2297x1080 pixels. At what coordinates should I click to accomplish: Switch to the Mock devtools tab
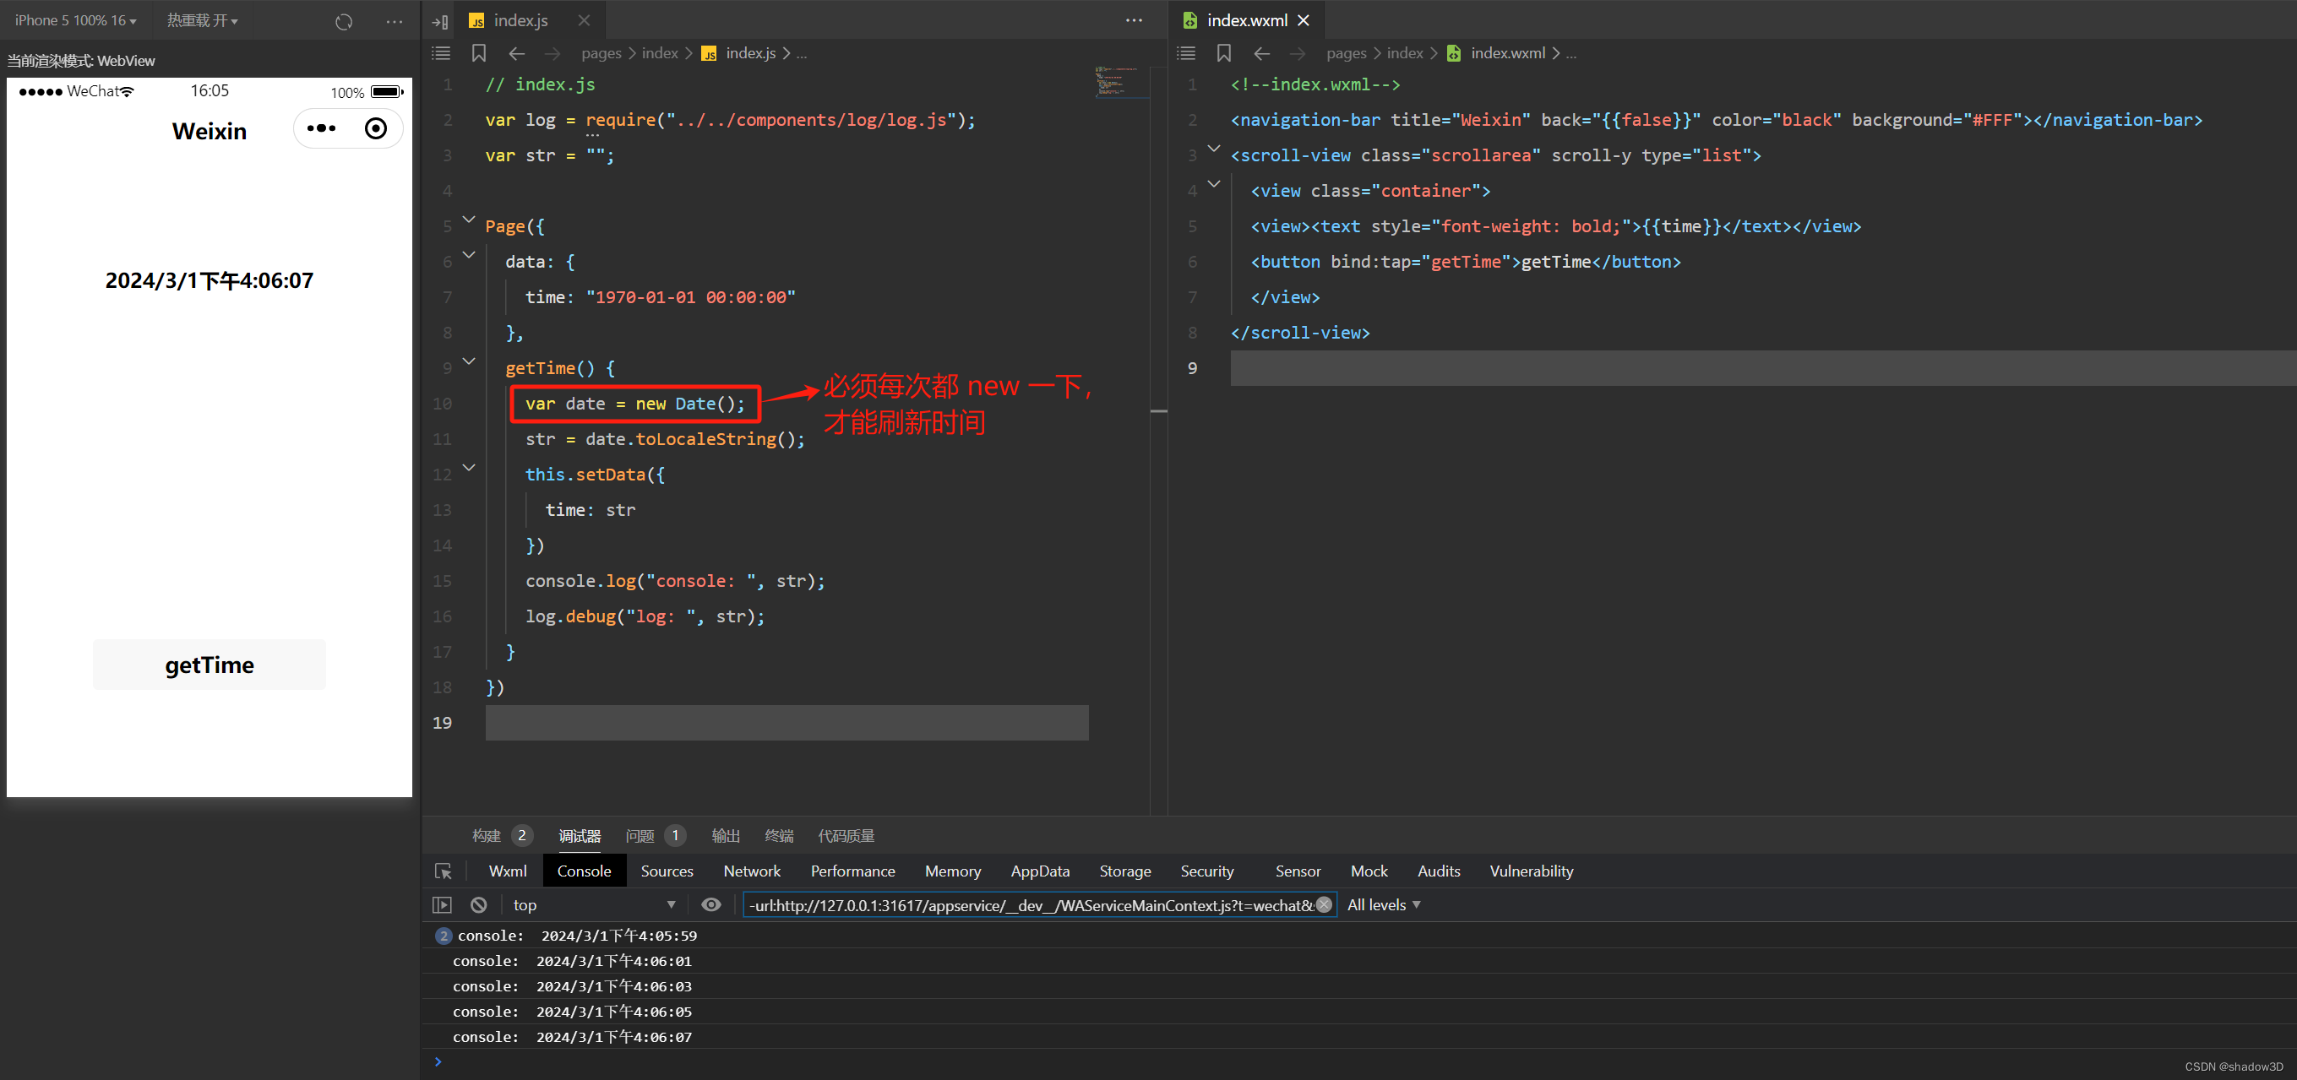click(x=1369, y=871)
